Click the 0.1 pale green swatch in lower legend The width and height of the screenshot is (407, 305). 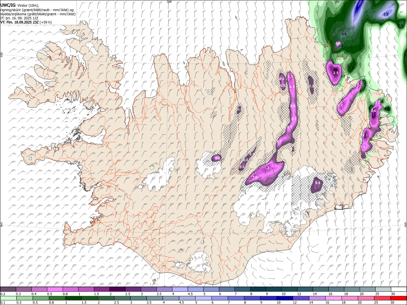click(x=8, y=298)
